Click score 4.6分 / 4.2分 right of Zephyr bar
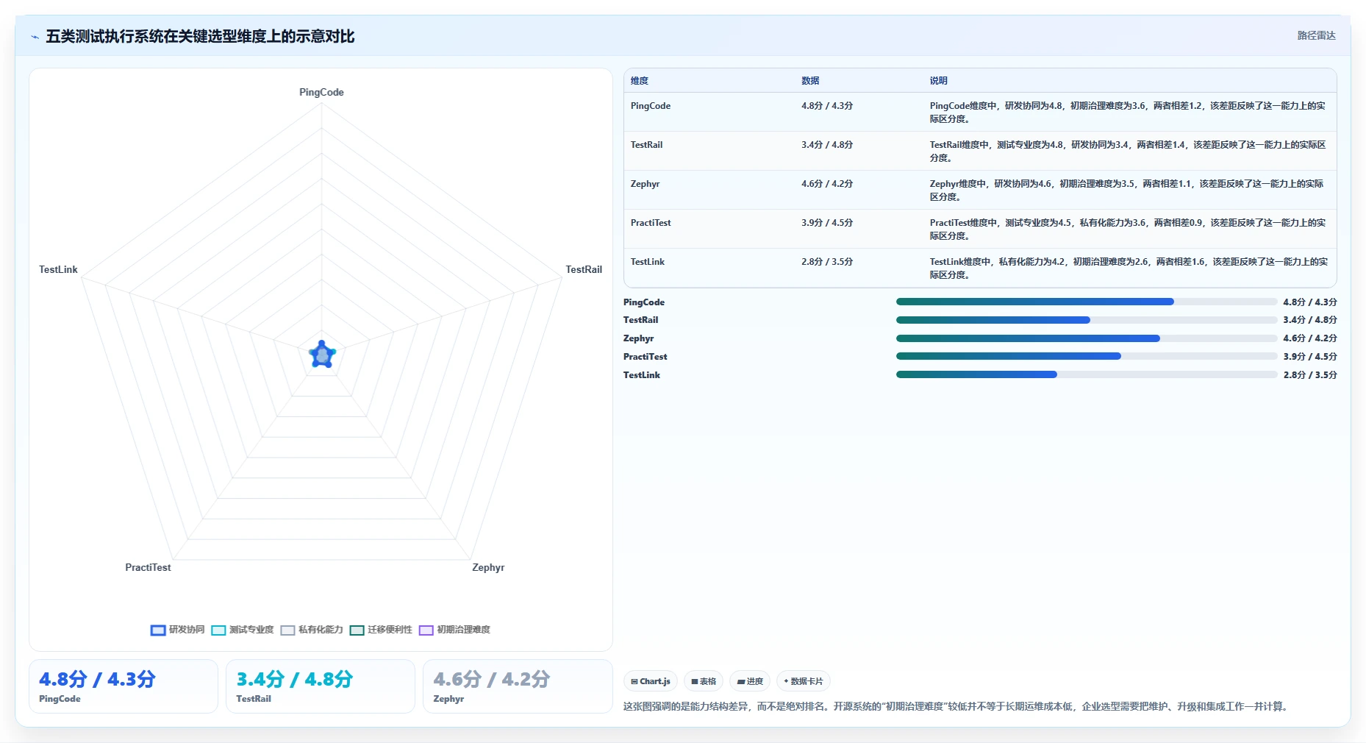The width and height of the screenshot is (1366, 743). click(x=1310, y=338)
